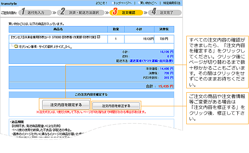Click the 注文内容を確定する button
This screenshot has width=249, height=153.
pos(66,105)
